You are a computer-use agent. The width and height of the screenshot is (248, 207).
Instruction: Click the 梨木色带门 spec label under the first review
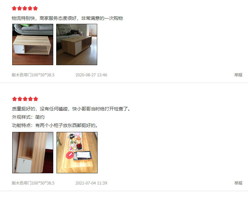(x=33, y=75)
